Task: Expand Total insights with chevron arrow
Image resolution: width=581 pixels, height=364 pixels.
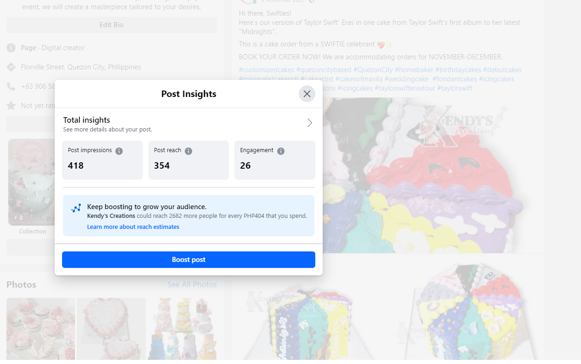Action: pyautogui.click(x=309, y=123)
